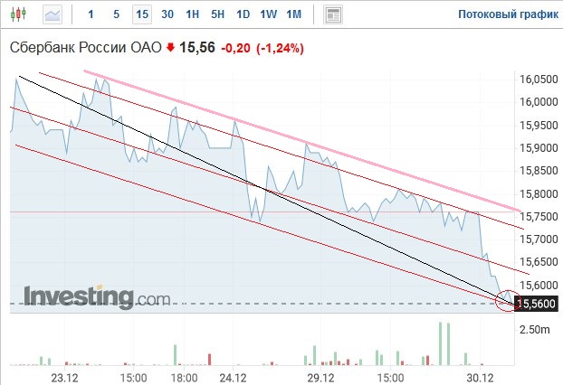Image resolution: width=563 pixels, height=385 pixels.
Task: Click the 15,6000 price axis label
Action: pyautogui.click(x=539, y=285)
